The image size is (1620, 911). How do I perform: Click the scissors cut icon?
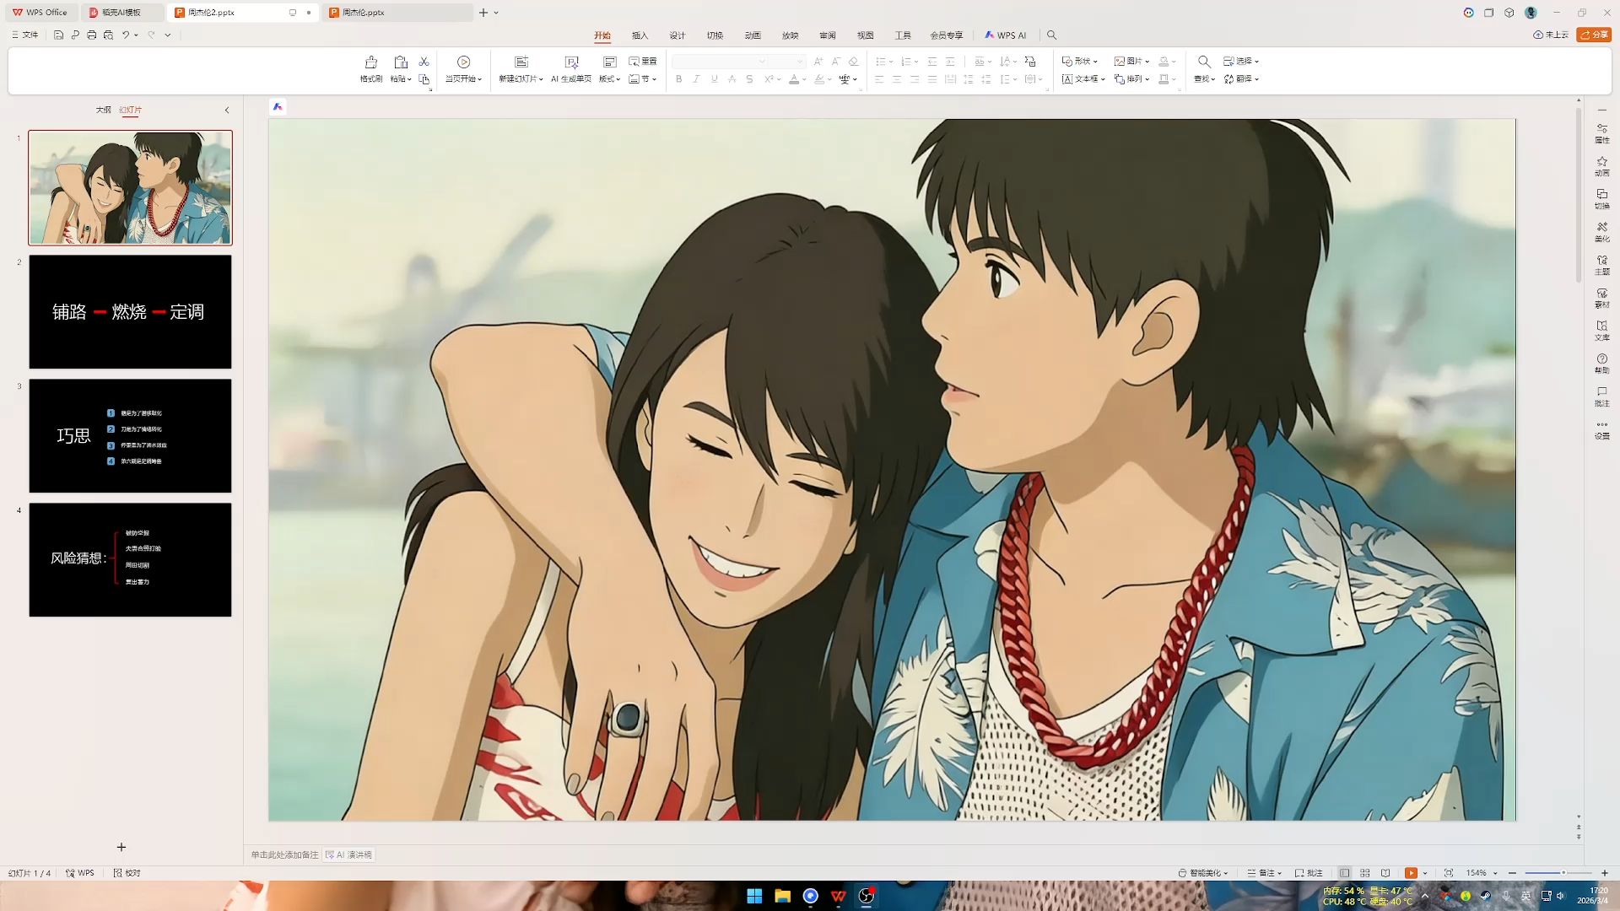point(424,62)
